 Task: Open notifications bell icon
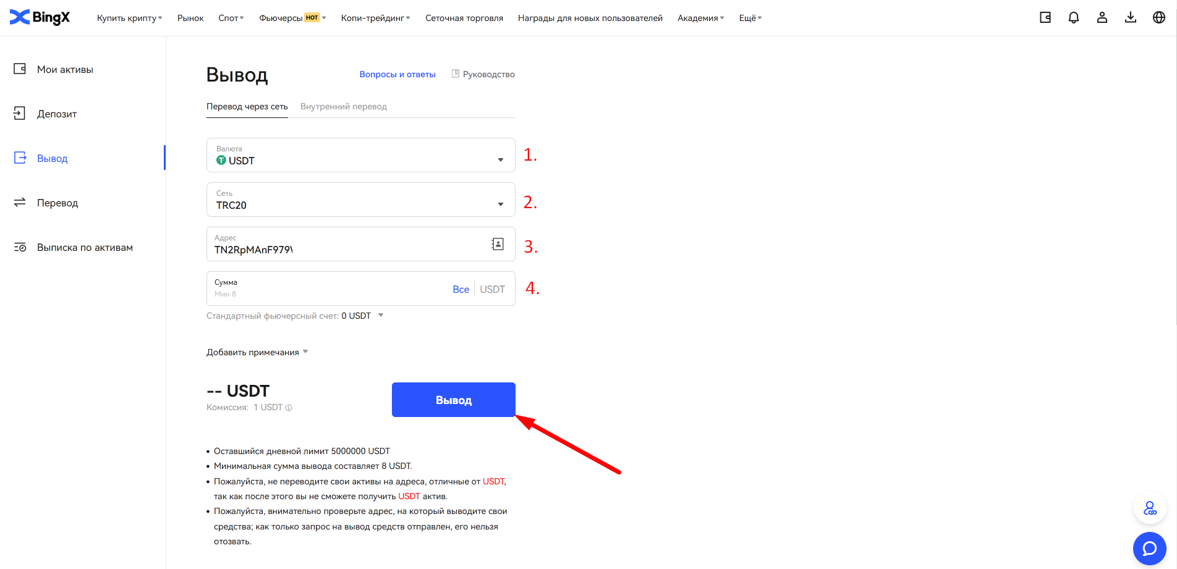click(1074, 17)
